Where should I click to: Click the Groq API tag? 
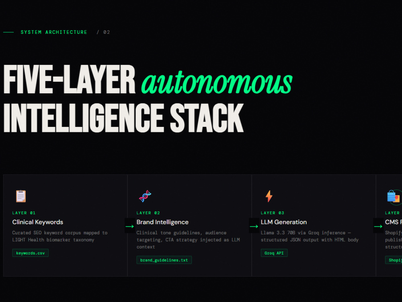[274, 253]
